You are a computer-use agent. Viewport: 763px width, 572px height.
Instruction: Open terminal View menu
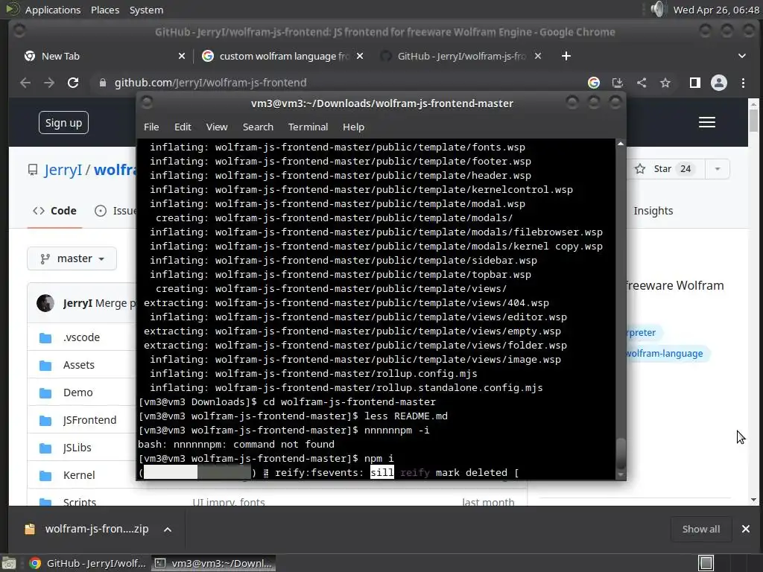[x=217, y=127]
